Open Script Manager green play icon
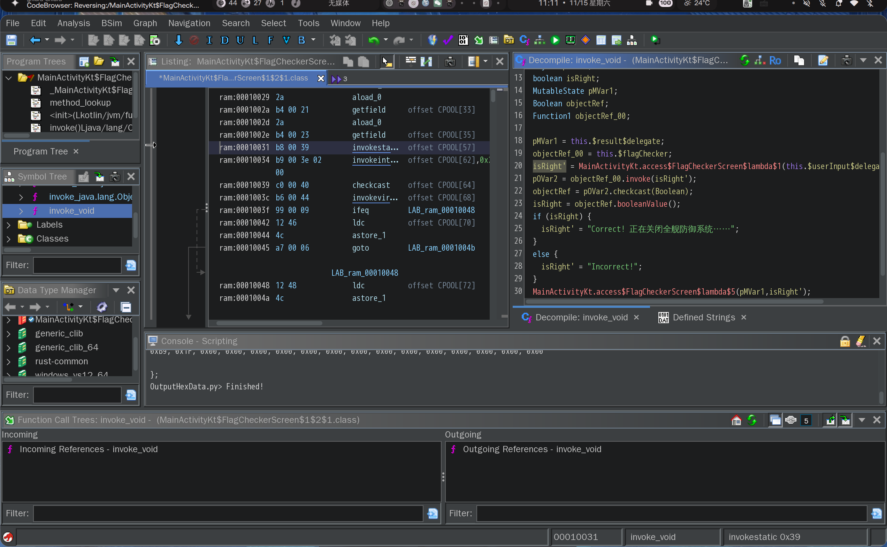Image resolution: width=887 pixels, height=547 pixels. (x=555, y=40)
